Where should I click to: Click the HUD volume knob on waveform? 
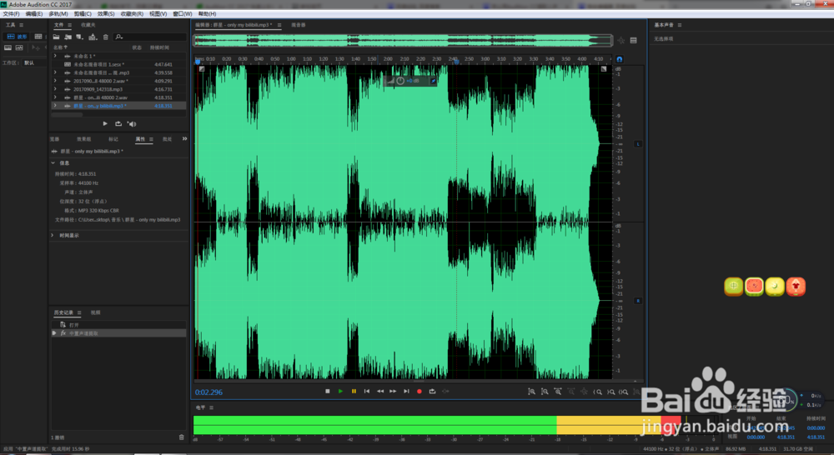pyautogui.click(x=400, y=81)
